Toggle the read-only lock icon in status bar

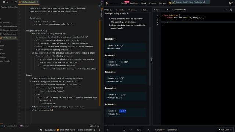(x=95, y=130)
